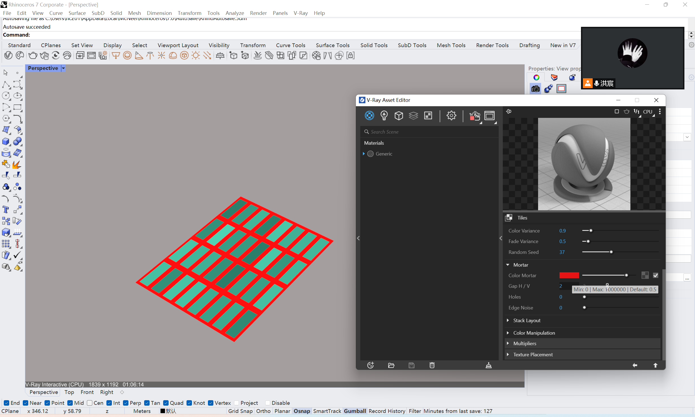Viewport: 695px width, 417px height.
Task: Import asset file with folder icon
Action: 391,365
